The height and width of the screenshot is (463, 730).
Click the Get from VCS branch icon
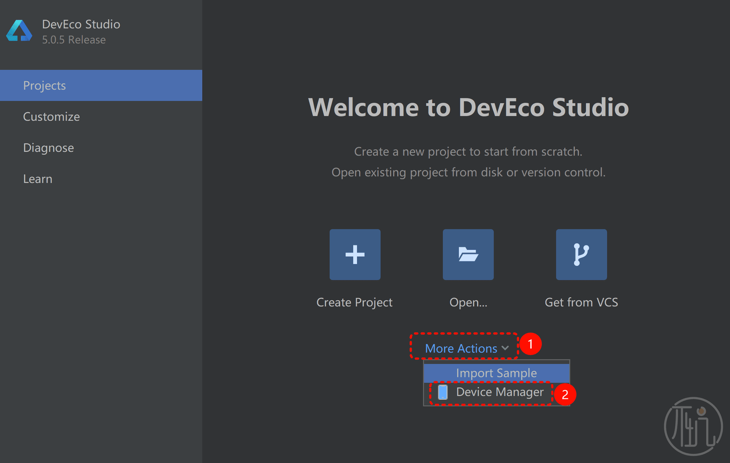point(581,254)
